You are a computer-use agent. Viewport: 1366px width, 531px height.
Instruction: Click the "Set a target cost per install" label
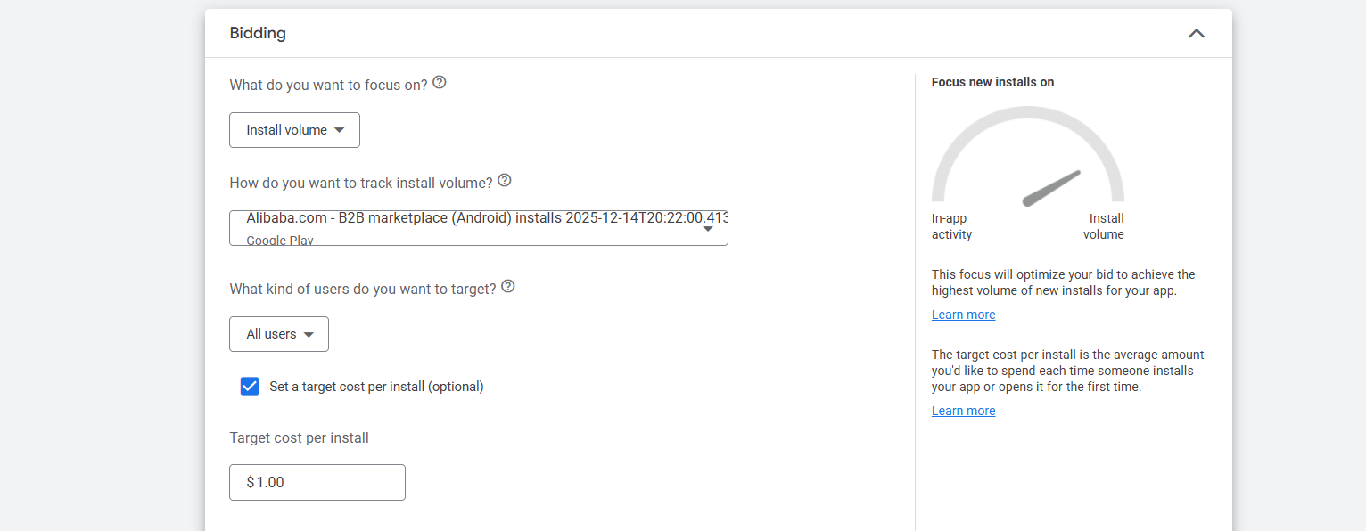point(376,387)
